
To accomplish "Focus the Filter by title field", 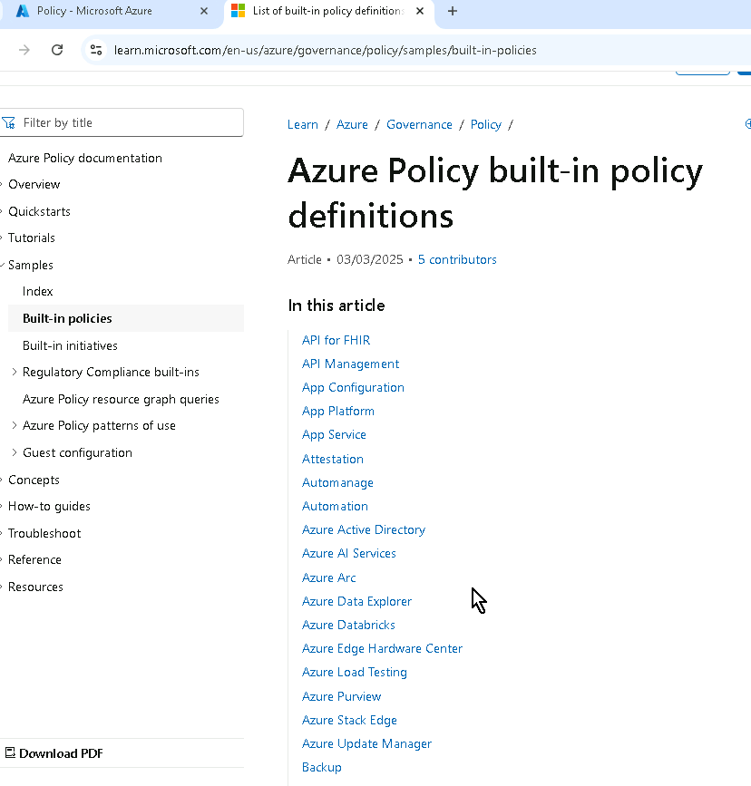I will [x=122, y=122].
